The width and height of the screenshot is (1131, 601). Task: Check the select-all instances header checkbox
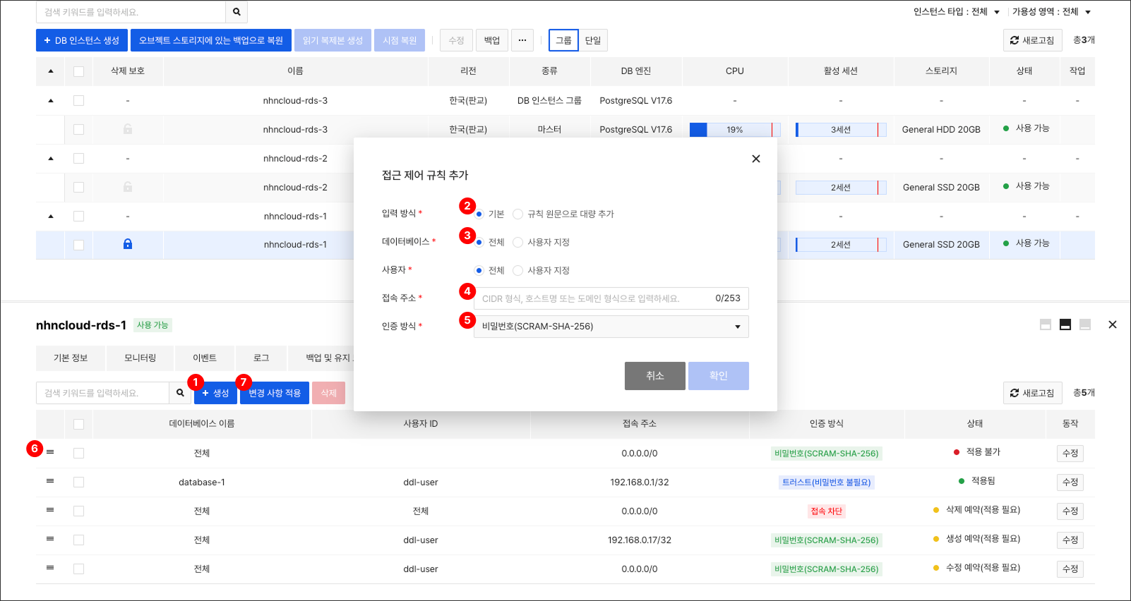pos(78,71)
